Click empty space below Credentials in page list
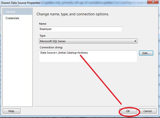Screen dimensions: 160x118 click(x=17, y=64)
